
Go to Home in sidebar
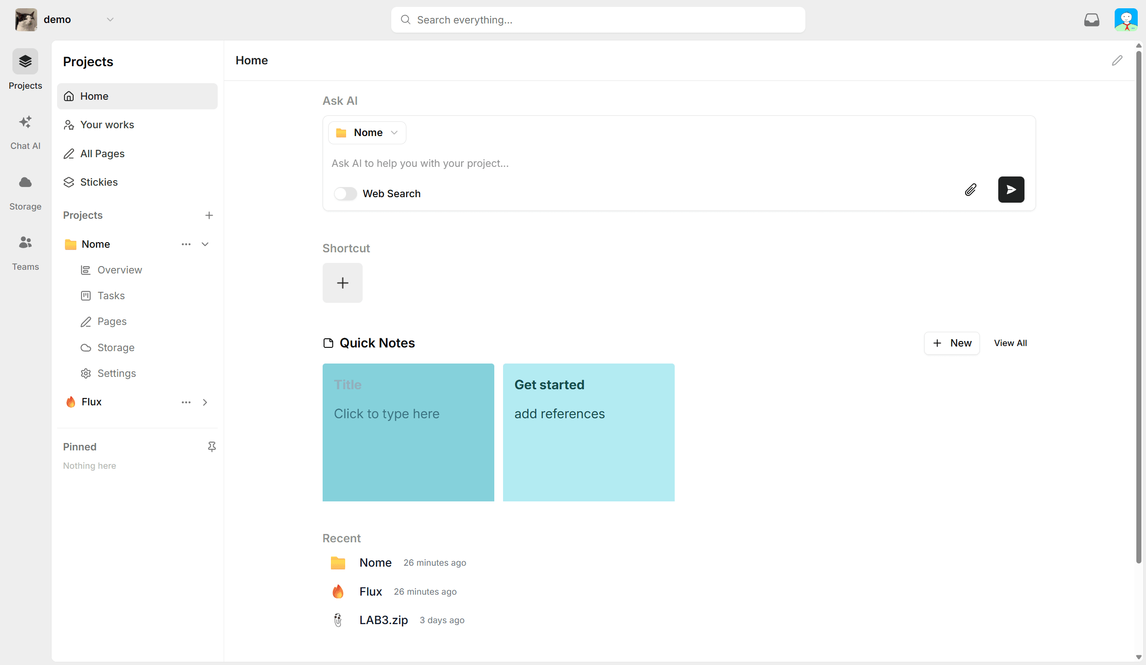pos(137,96)
